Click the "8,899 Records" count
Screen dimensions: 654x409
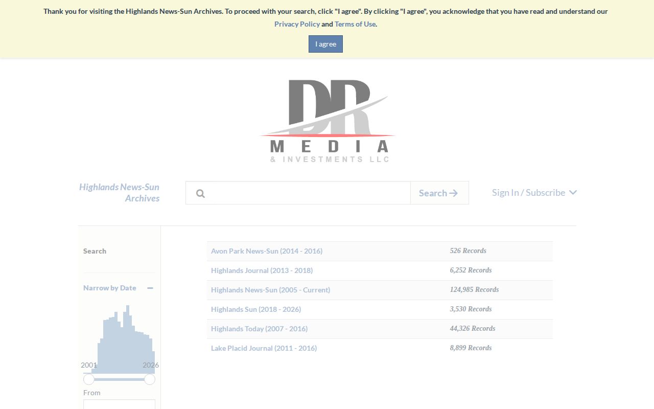point(471,348)
